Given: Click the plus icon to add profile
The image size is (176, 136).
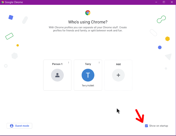Looking at the screenshot, I should pyautogui.click(x=118, y=75).
